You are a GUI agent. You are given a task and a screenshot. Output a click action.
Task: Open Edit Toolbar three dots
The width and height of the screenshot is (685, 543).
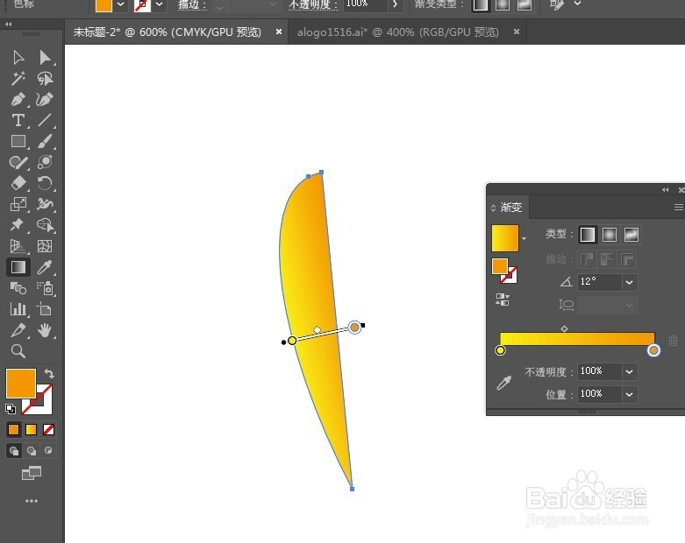coord(32,501)
